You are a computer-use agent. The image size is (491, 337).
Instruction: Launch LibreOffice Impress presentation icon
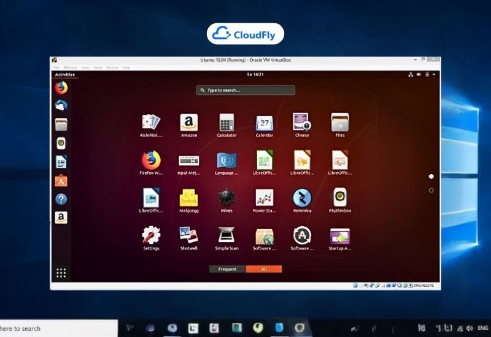click(340, 163)
